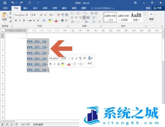Viewport: 165px width, 127px height.
Task: Decrease paragraph indent
Action: [92, 13]
